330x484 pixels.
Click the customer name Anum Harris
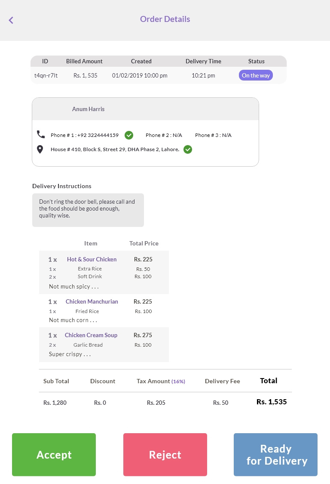[88, 109]
